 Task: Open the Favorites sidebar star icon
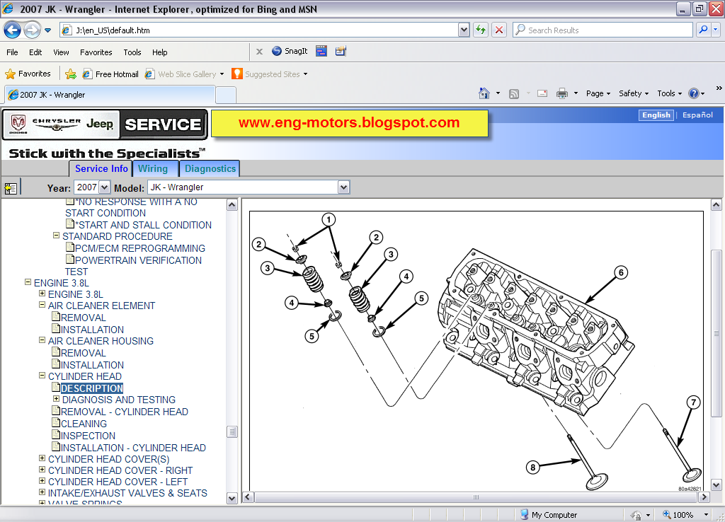[x=11, y=74]
